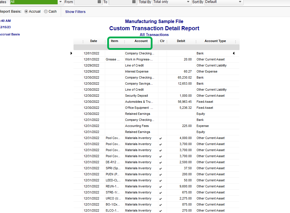Click the 5,236.32 debit amount

186,108
